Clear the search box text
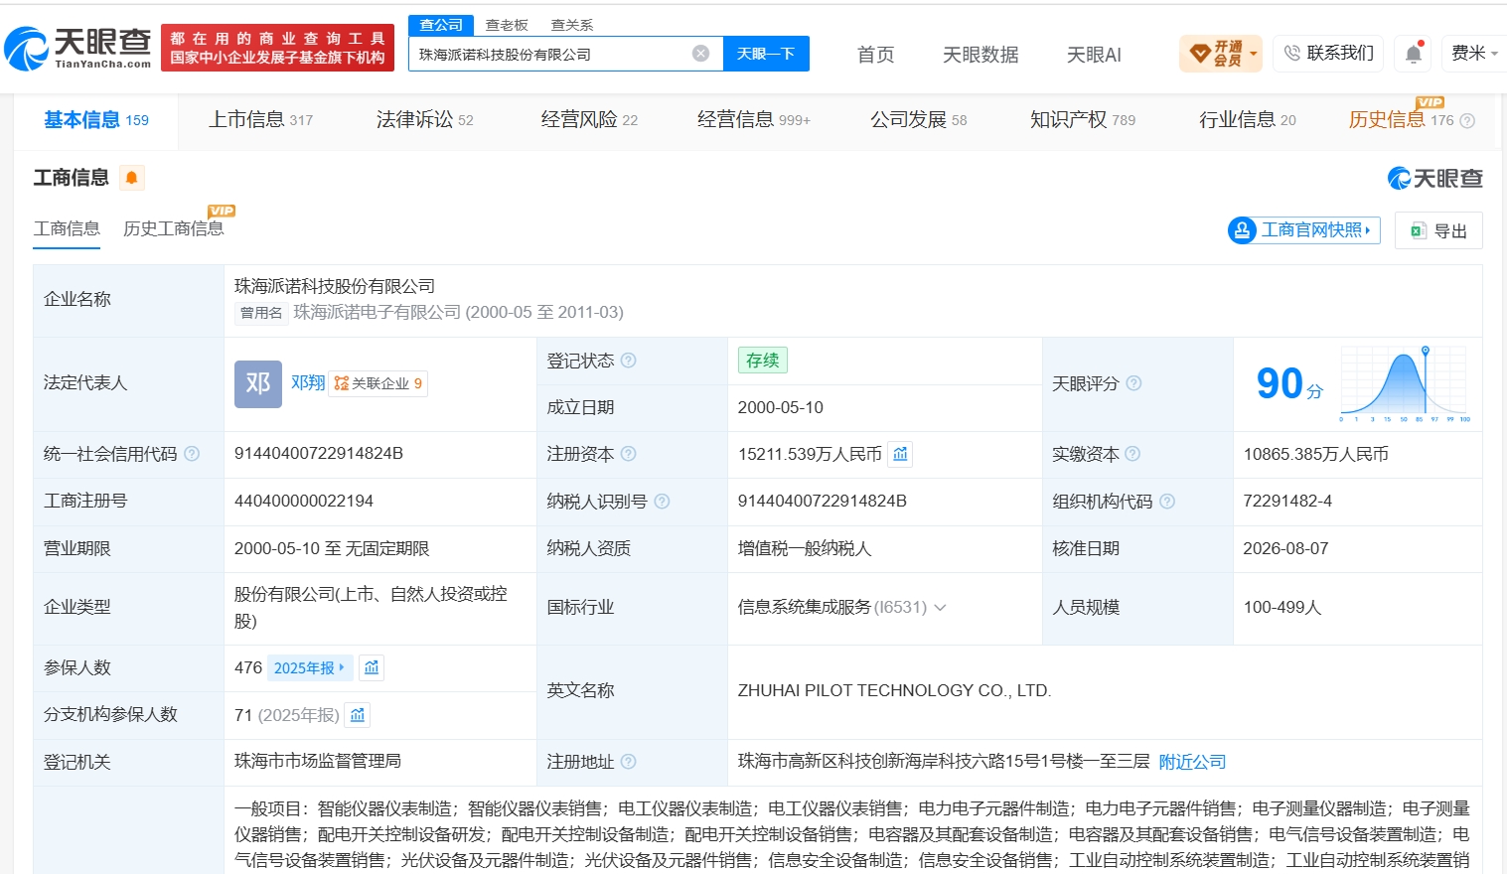The height and width of the screenshot is (874, 1507). pyautogui.click(x=701, y=54)
